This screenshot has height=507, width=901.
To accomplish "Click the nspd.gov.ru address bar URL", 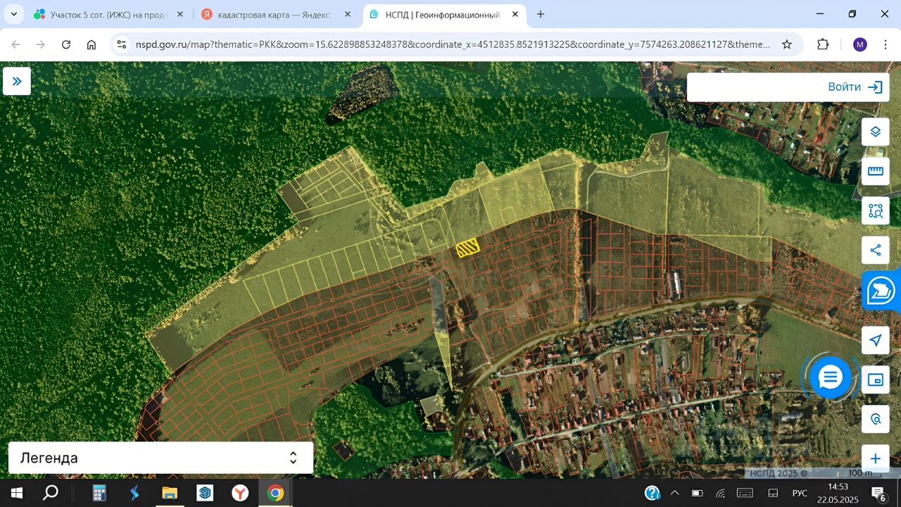I will 453,44.
